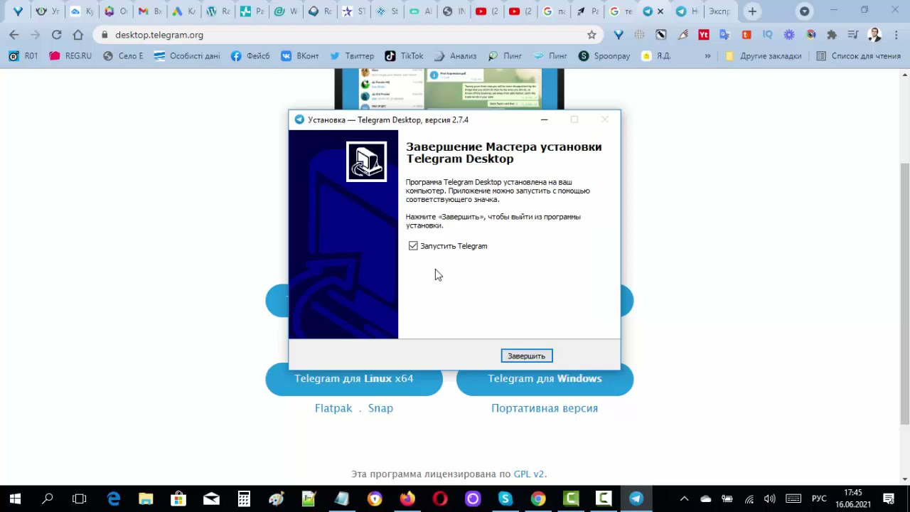
Task: Open the Snap link
Action: [380, 408]
